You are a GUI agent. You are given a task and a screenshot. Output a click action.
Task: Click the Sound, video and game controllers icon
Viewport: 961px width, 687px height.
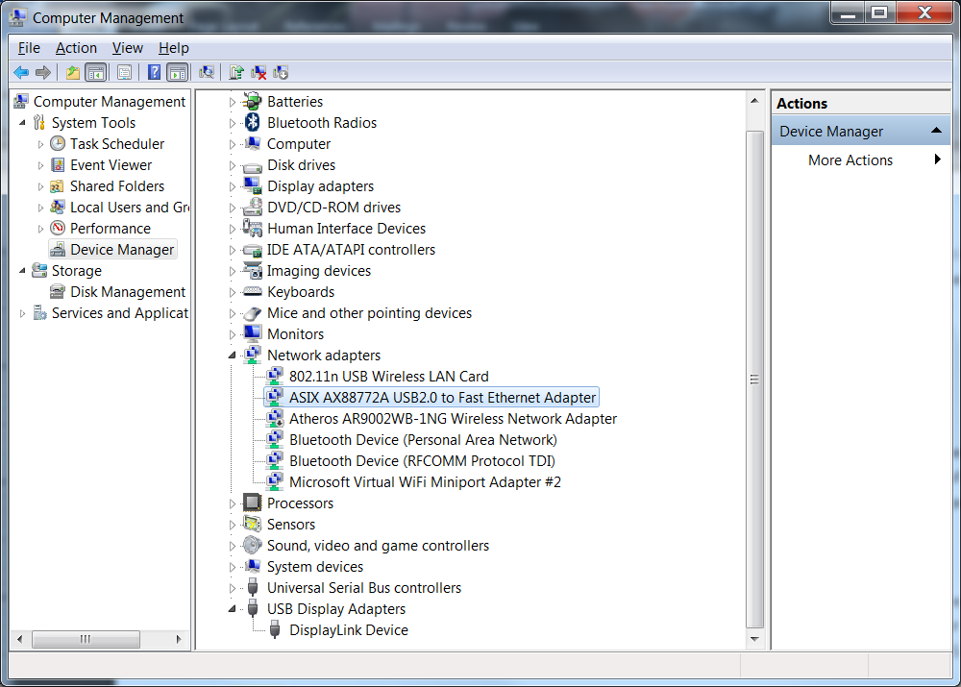[x=252, y=546]
